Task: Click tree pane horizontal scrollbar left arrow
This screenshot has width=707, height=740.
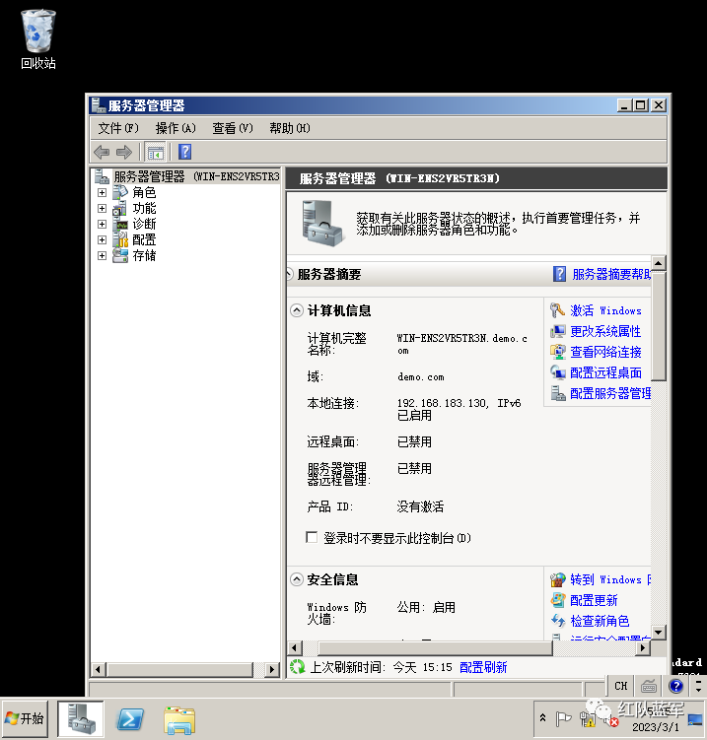Action: click(98, 669)
